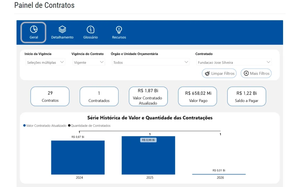Expand the chevron next to Todos
The height and width of the screenshot is (187, 300).
186,62
